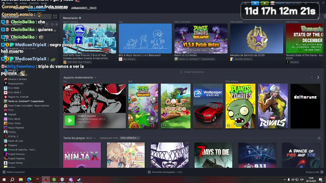This screenshot has width=326, height=183.
Task: Click the Counter-Strike 2 game tag link
Action: click(x=241, y=59)
